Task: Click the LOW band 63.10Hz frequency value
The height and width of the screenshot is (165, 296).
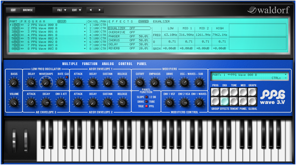Action: coord(171,35)
